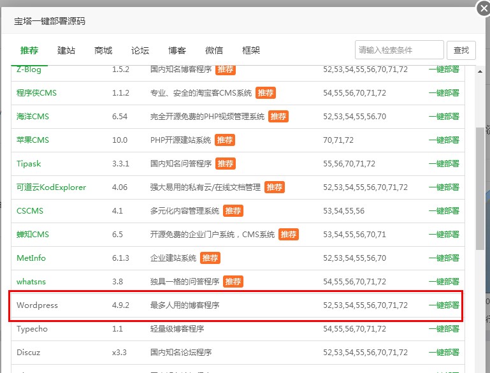Click 一键部署 for Typecho

coord(443,329)
